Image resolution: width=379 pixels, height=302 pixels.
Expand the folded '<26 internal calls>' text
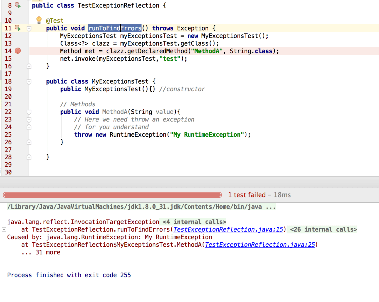point(323,230)
